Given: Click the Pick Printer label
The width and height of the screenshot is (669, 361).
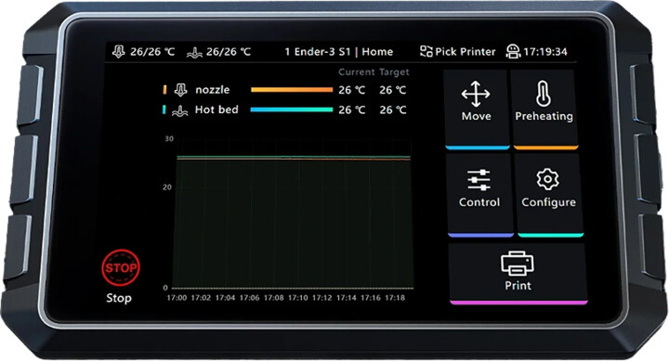Looking at the screenshot, I should [x=466, y=52].
